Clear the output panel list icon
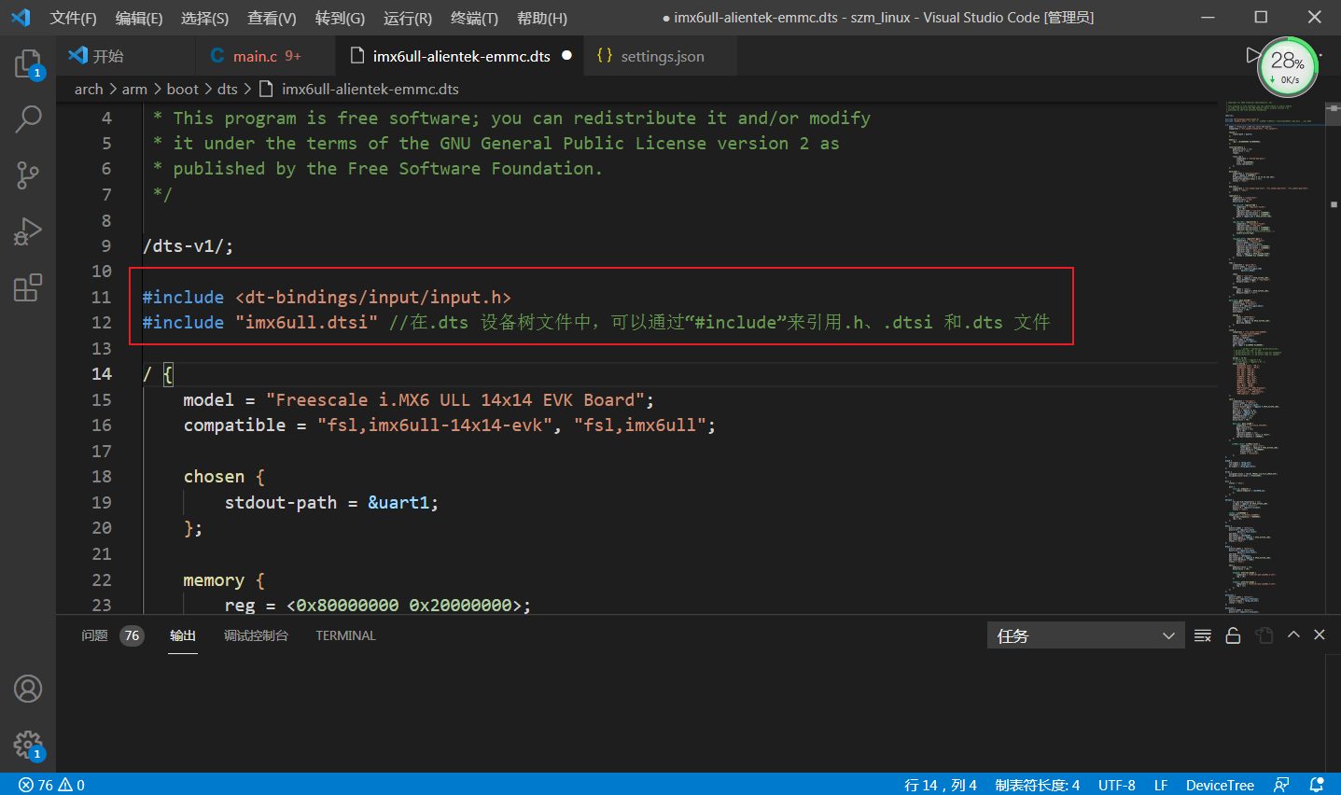 click(x=1203, y=635)
